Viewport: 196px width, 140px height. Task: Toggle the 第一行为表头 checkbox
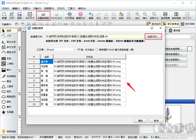click(79, 49)
